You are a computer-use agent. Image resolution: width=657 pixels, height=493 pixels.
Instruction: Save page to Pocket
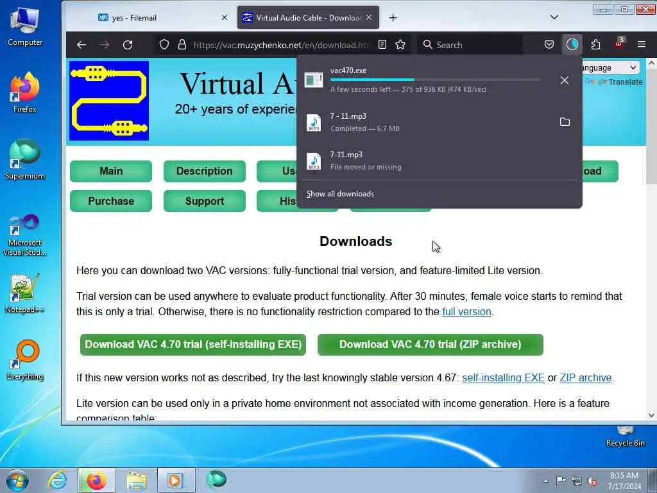pyautogui.click(x=549, y=44)
